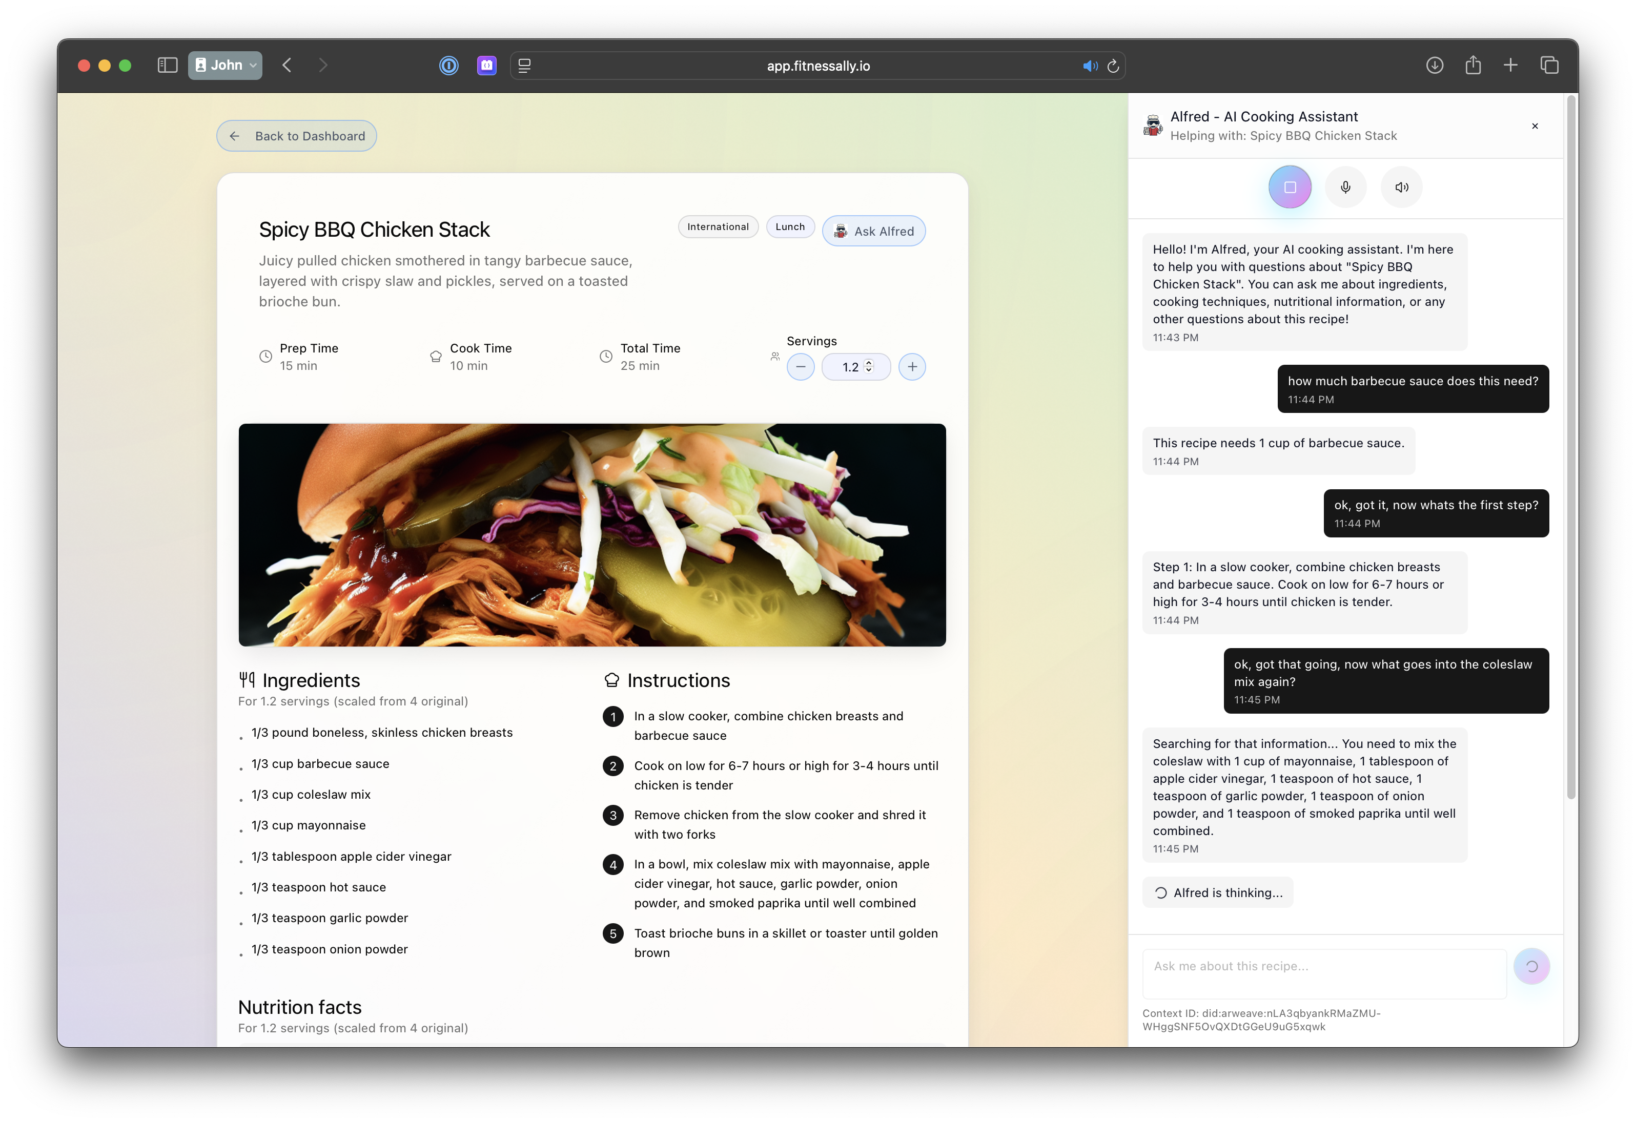Click the Ask Alfred button
The image size is (1636, 1123).
874,232
